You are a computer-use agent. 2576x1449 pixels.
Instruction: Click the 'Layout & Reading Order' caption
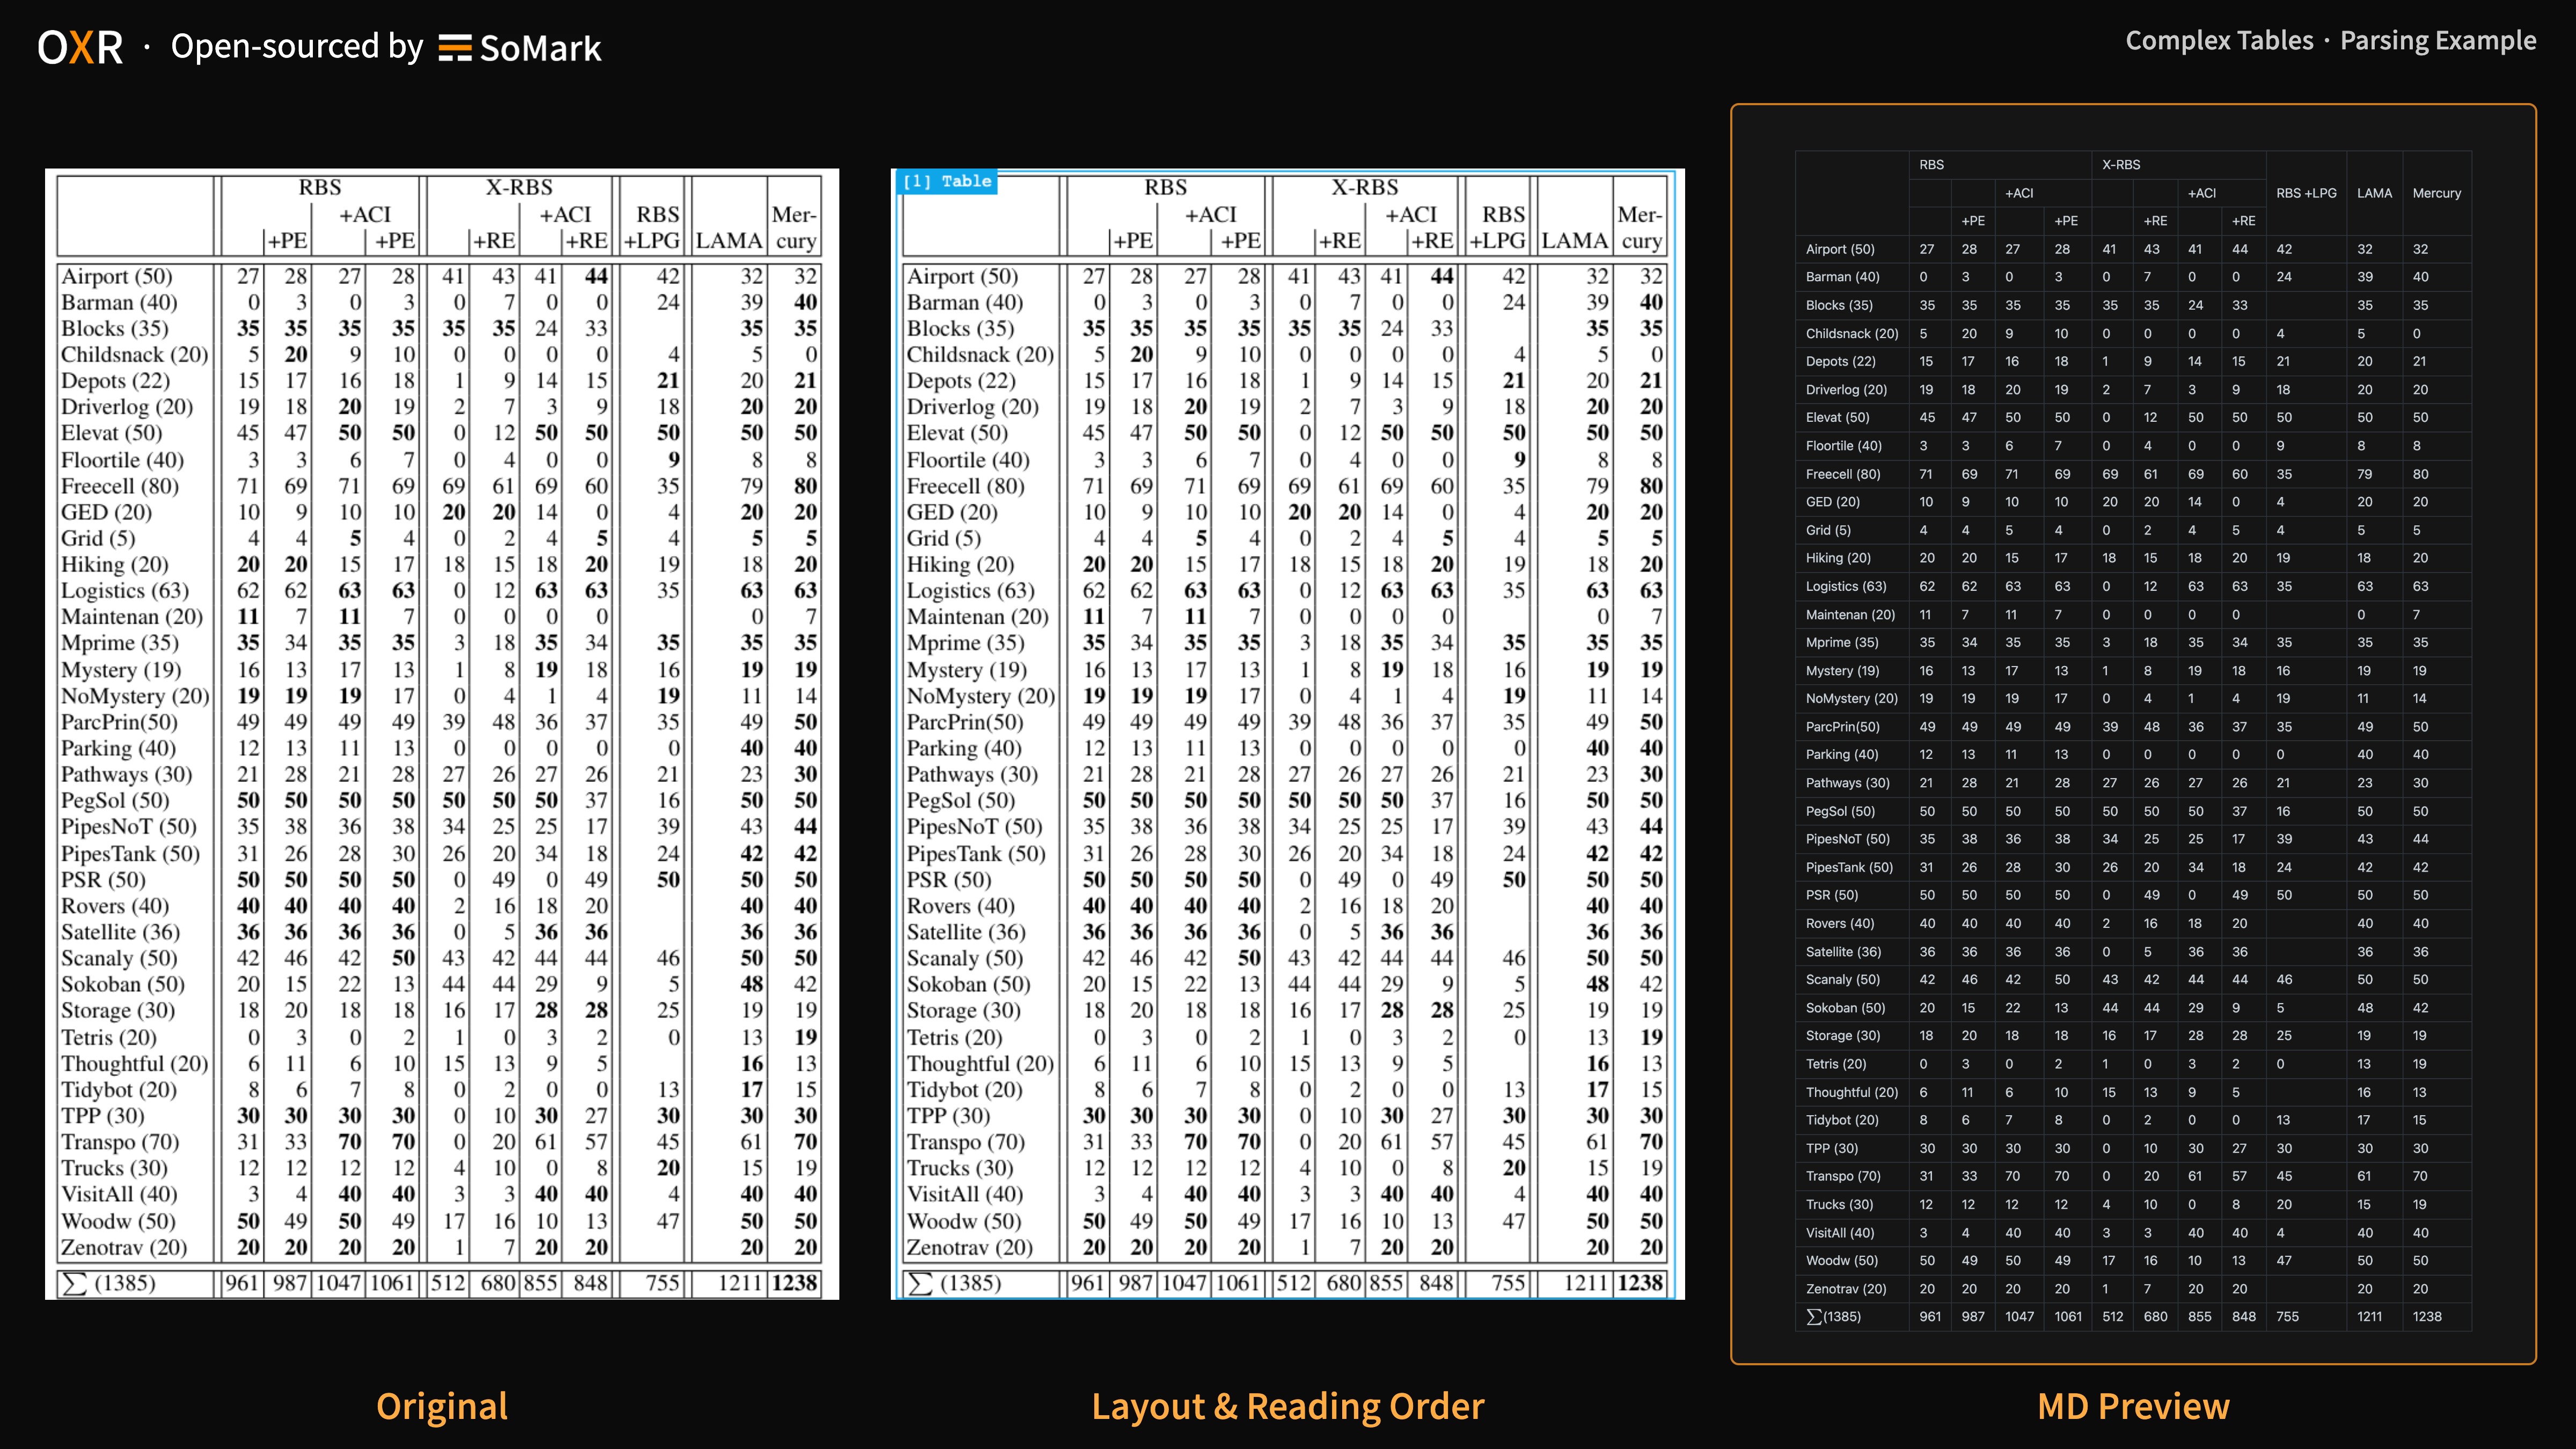[1288, 1406]
